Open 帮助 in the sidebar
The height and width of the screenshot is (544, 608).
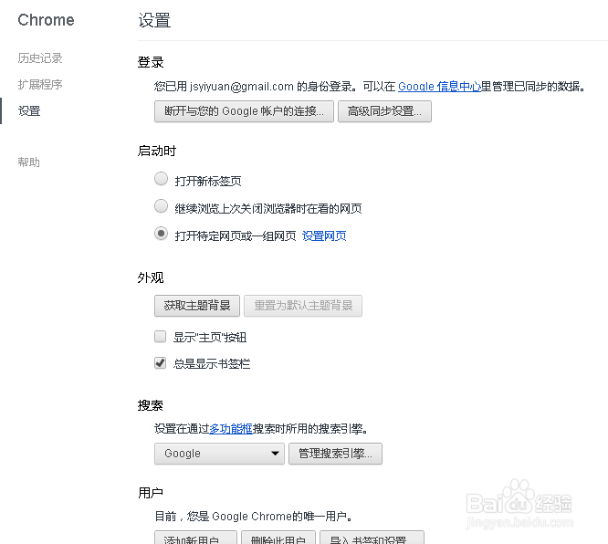point(28,162)
